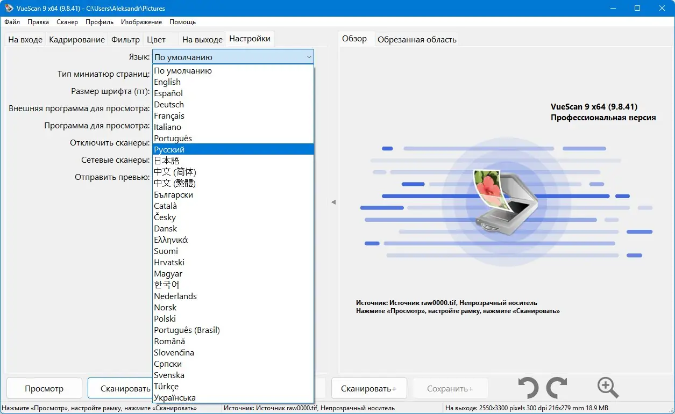Choose Dansk in language list
The width and height of the screenshot is (675, 414).
(233, 228)
